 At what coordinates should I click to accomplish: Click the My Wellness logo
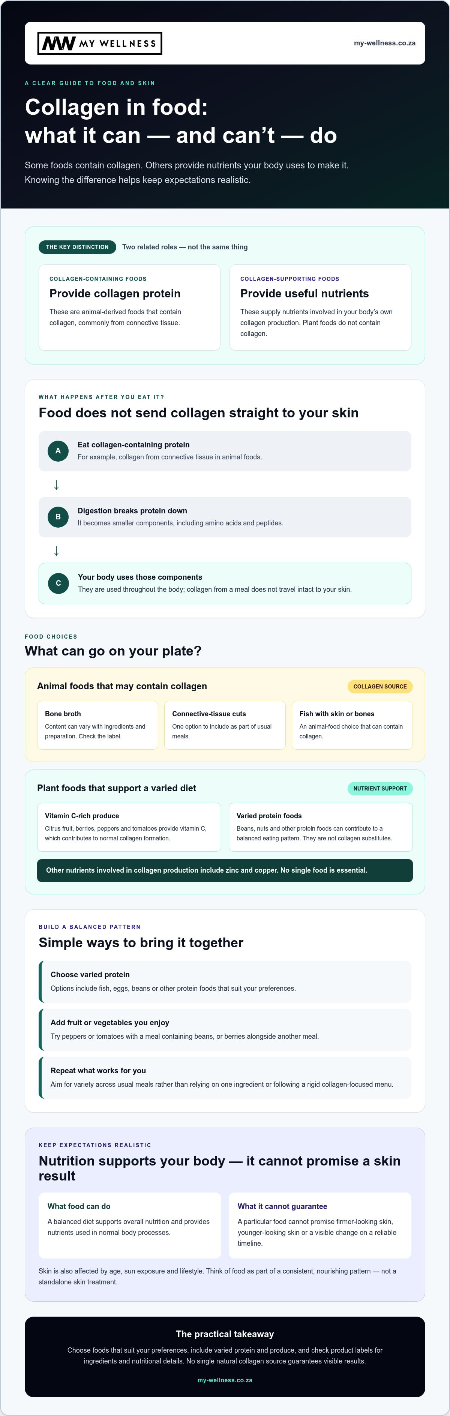(99, 43)
